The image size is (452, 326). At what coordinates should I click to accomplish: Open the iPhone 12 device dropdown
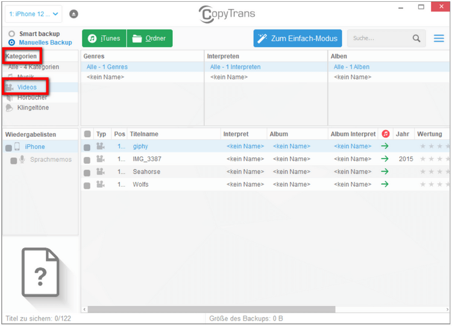pos(33,14)
